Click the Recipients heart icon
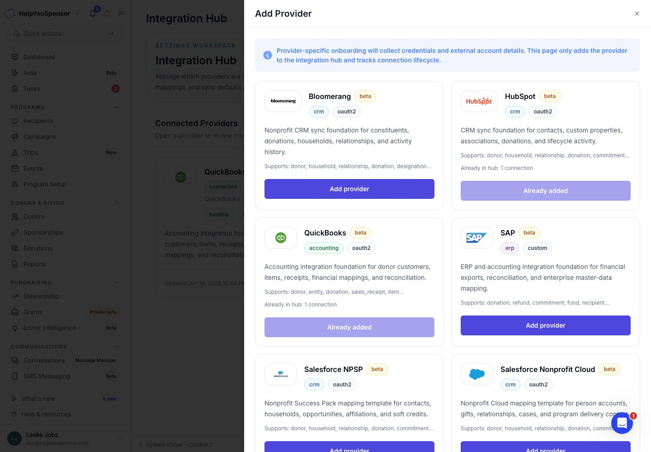 tap(15, 121)
